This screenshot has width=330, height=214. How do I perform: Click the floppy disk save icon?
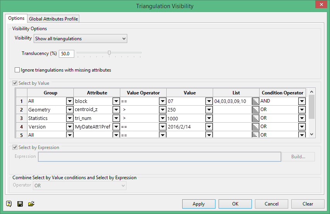point(20,204)
